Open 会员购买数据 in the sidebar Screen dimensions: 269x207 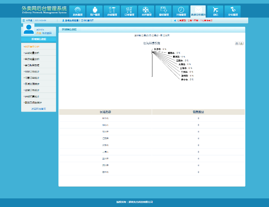(32, 65)
